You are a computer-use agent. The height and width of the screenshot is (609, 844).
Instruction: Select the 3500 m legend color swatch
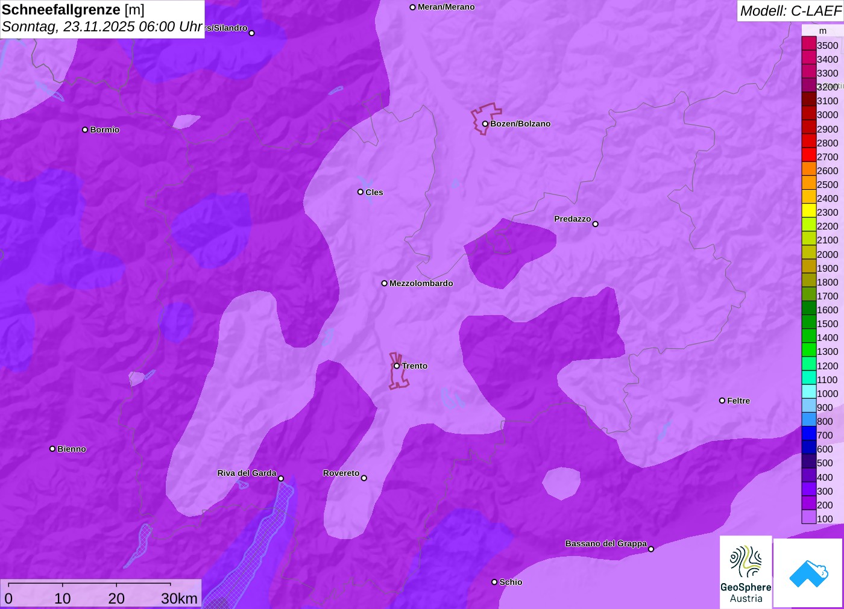click(x=808, y=43)
